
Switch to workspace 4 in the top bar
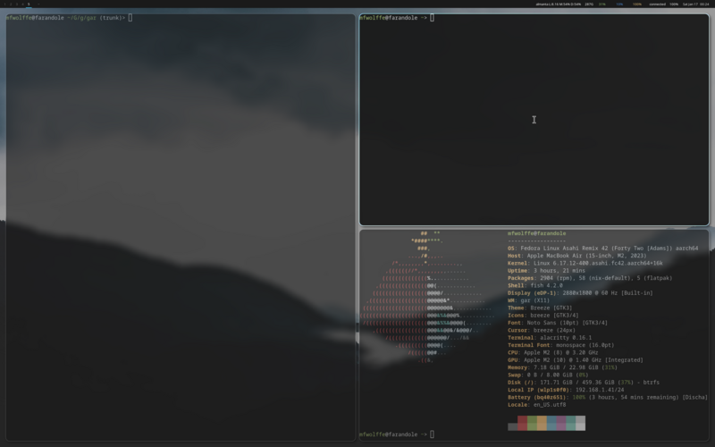(x=23, y=4)
